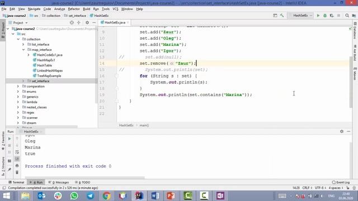Image resolution: width=358 pixels, height=201 pixels.
Task: Change the UTF-8 file encoding in status bar
Action: [321, 188]
